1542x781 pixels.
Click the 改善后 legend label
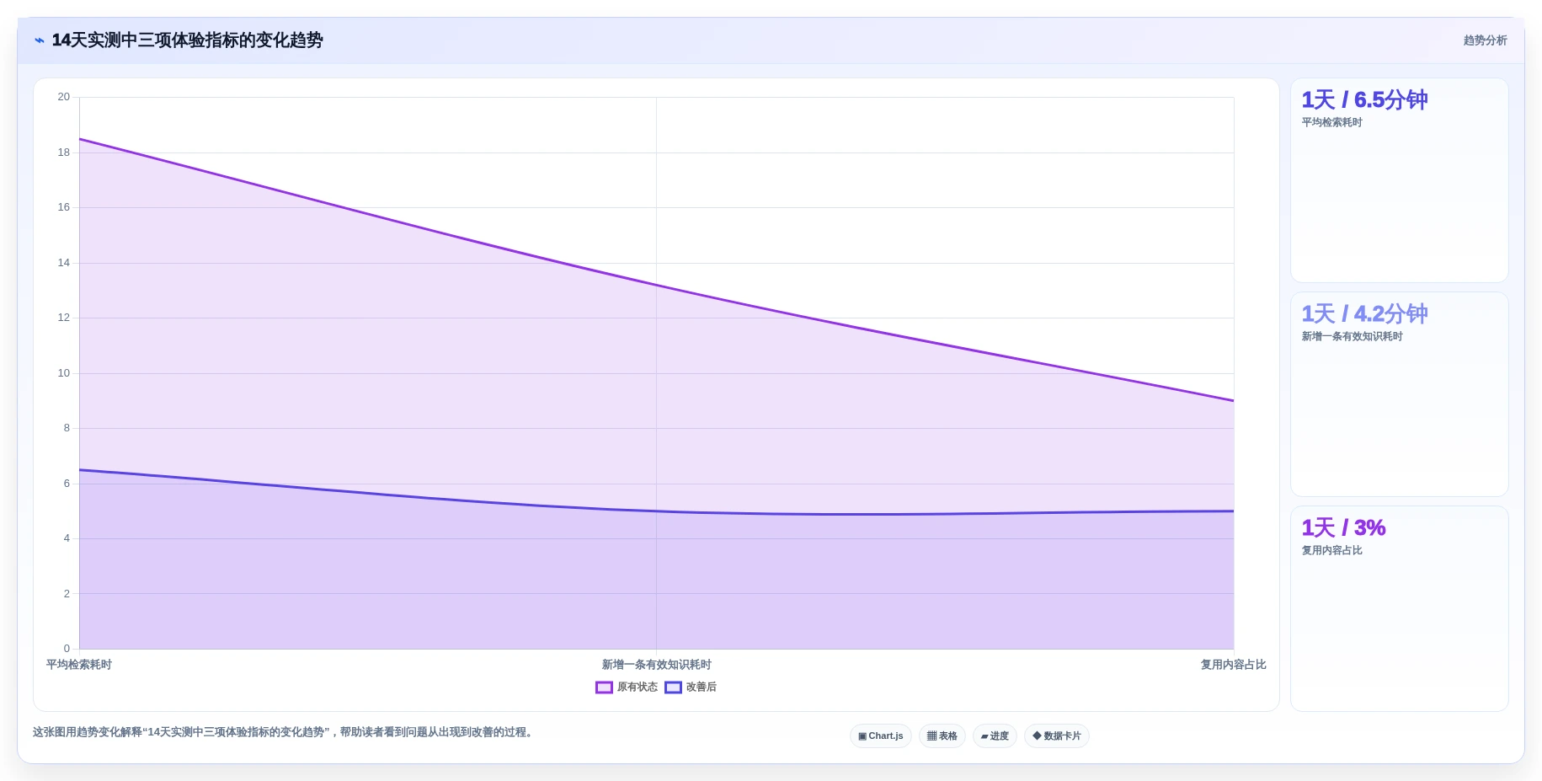(702, 687)
